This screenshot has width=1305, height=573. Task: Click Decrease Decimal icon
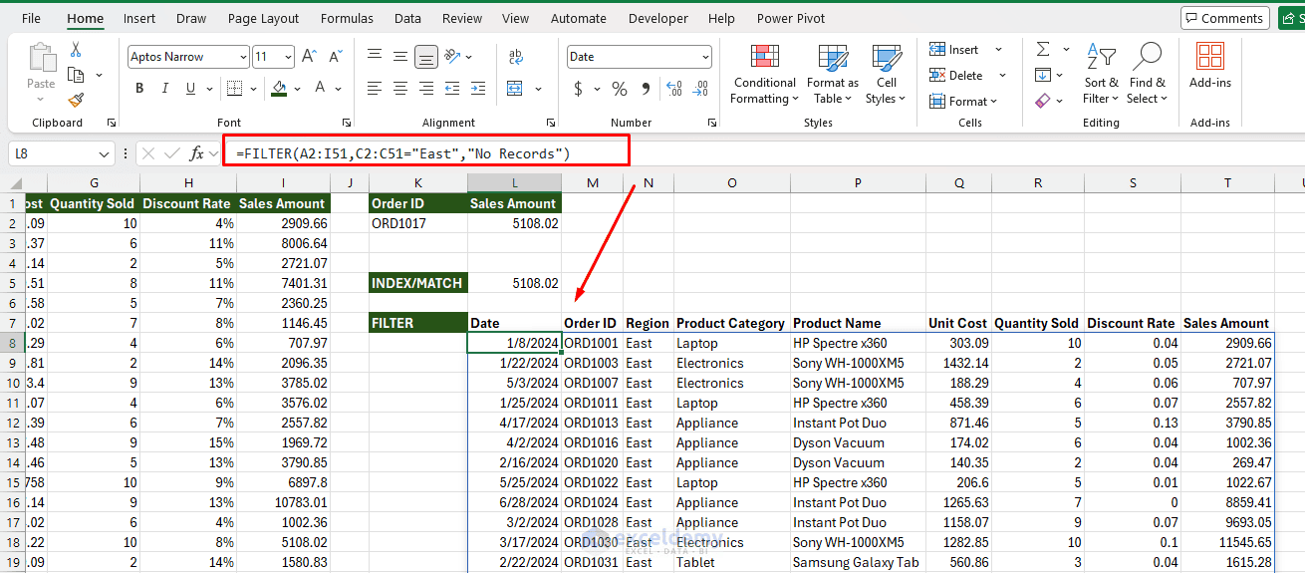tap(700, 90)
